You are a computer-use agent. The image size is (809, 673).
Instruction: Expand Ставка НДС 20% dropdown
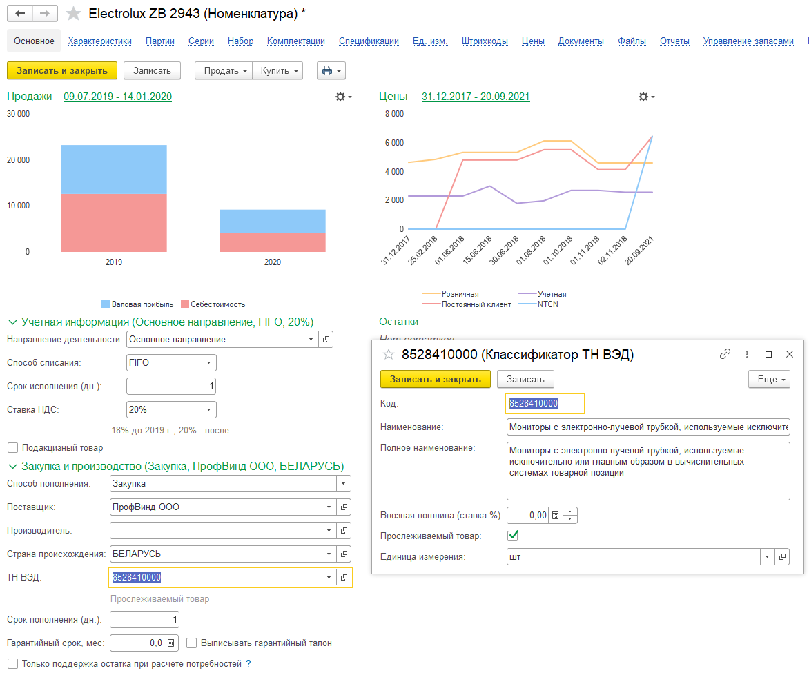(x=209, y=410)
